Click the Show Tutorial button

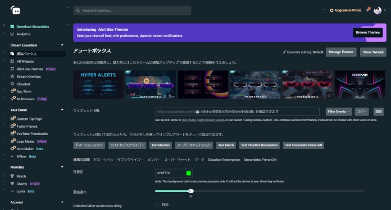click(x=373, y=52)
